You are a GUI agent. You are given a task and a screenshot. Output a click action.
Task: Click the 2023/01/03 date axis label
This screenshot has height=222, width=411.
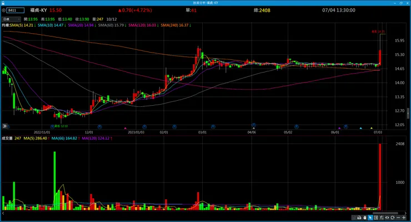(x=136, y=132)
